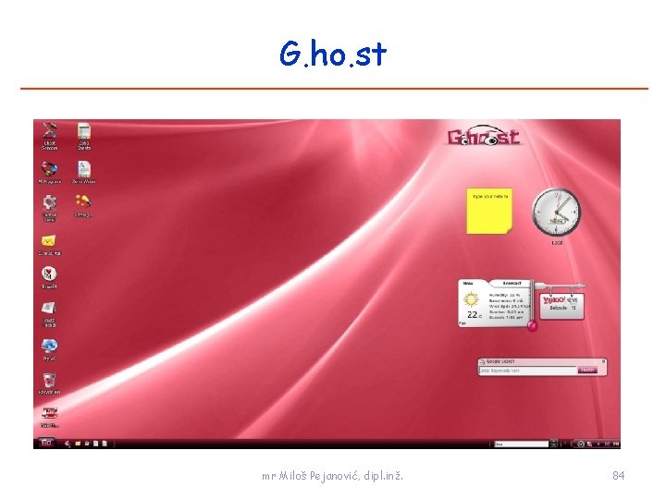Click the analog clock widget
The width and height of the screenshot is (666, 499).
(557, 213)
